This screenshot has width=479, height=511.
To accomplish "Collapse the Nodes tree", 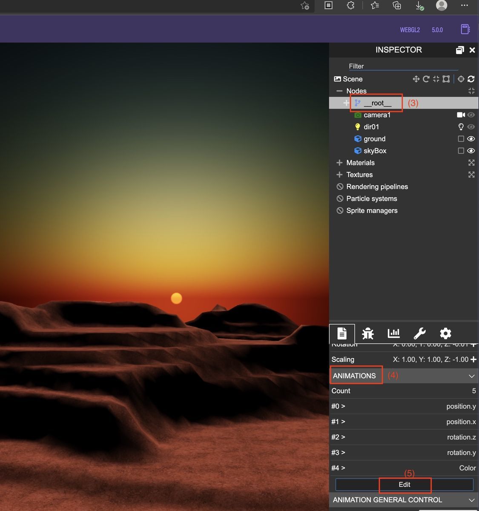I will 339,91.
